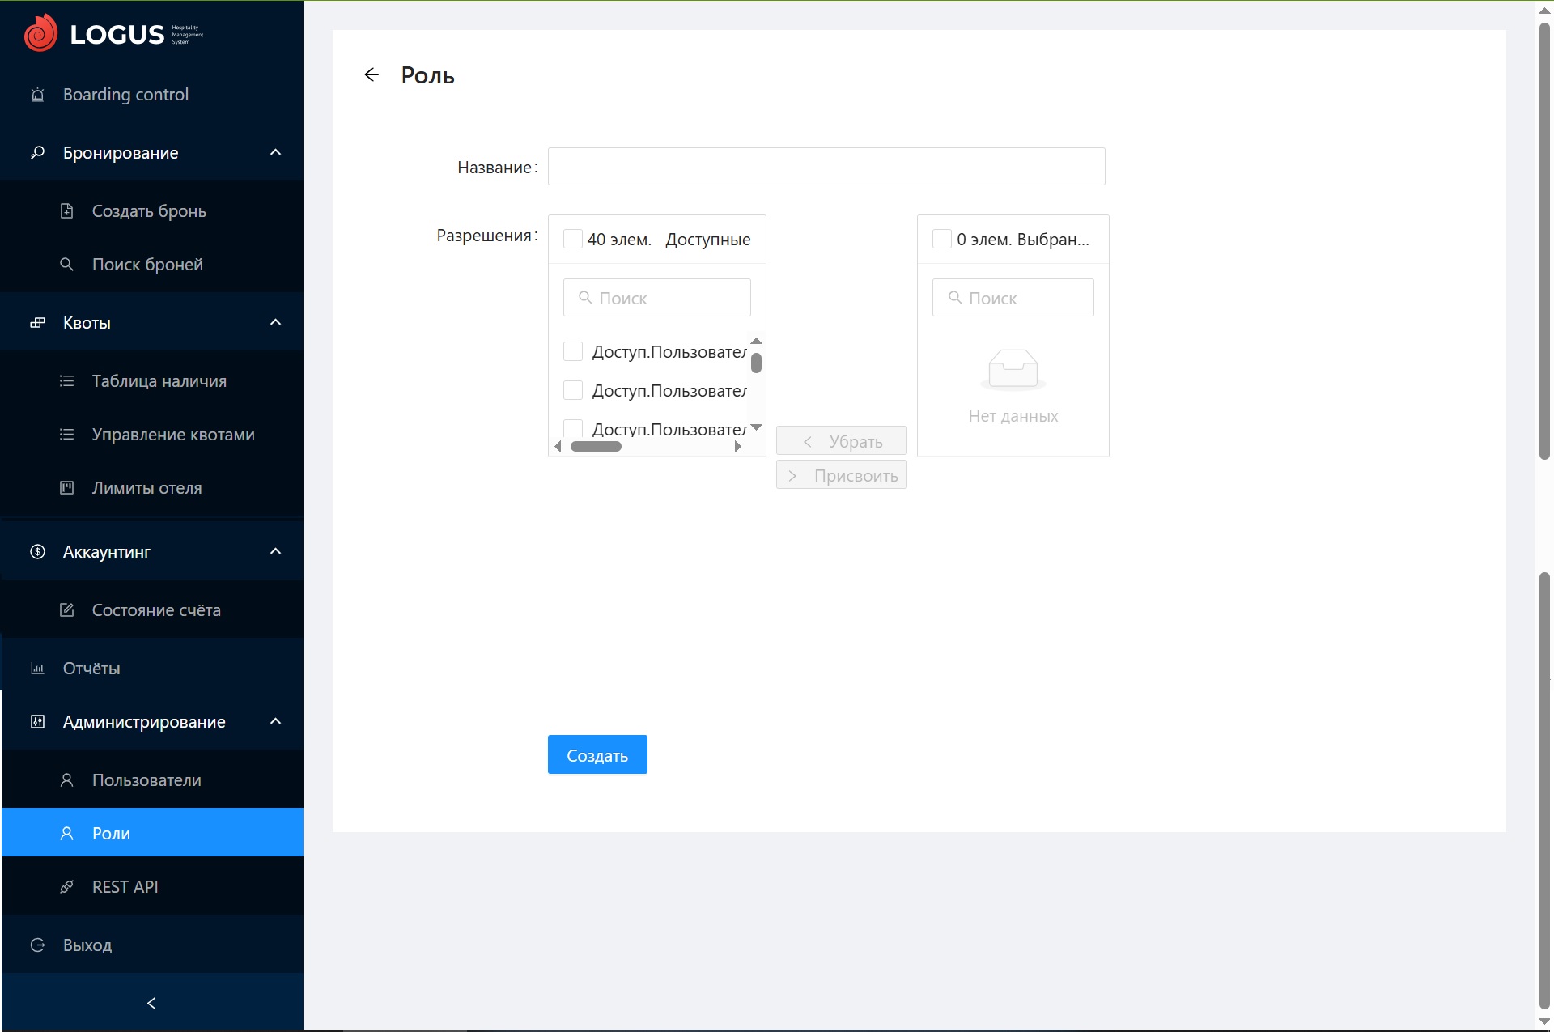Click horizontal scrollbar thumb in permissions list
1554x1032 pixels.
pos(596,447)
